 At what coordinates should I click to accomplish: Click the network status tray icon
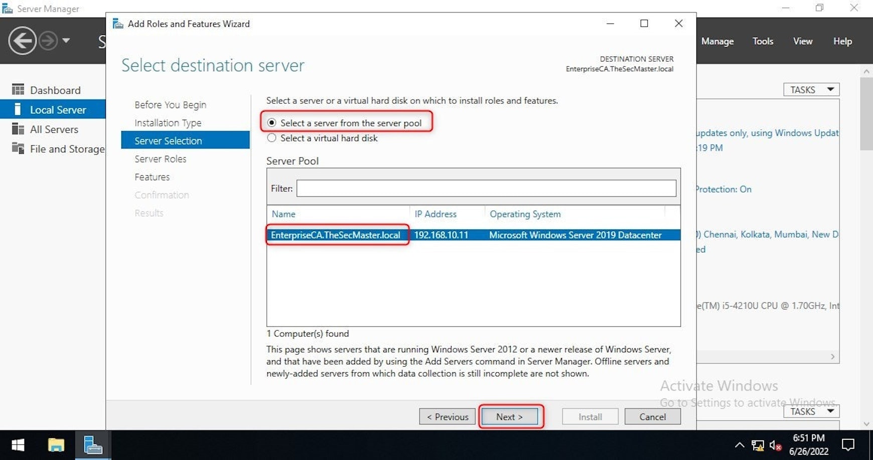[x=758, y=445]
